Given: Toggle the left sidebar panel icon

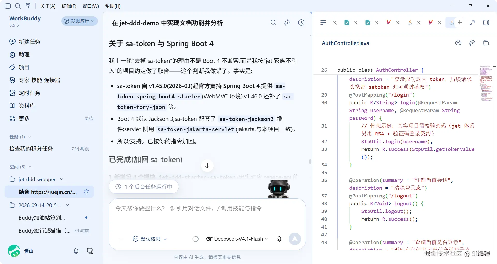Looking at the screenshot, I should [8, 6].
